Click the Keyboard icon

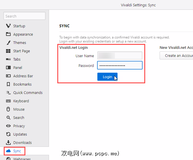8,101
